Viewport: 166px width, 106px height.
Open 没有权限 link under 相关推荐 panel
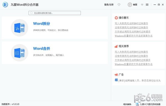131,56
